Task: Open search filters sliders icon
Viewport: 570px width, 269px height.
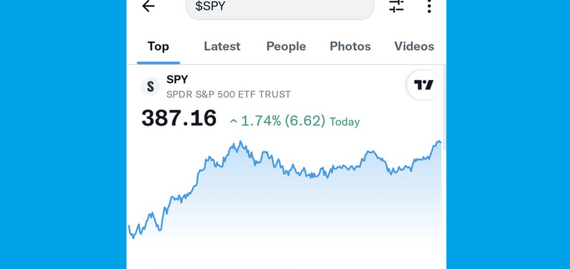Action: click(x=396, y=5)
